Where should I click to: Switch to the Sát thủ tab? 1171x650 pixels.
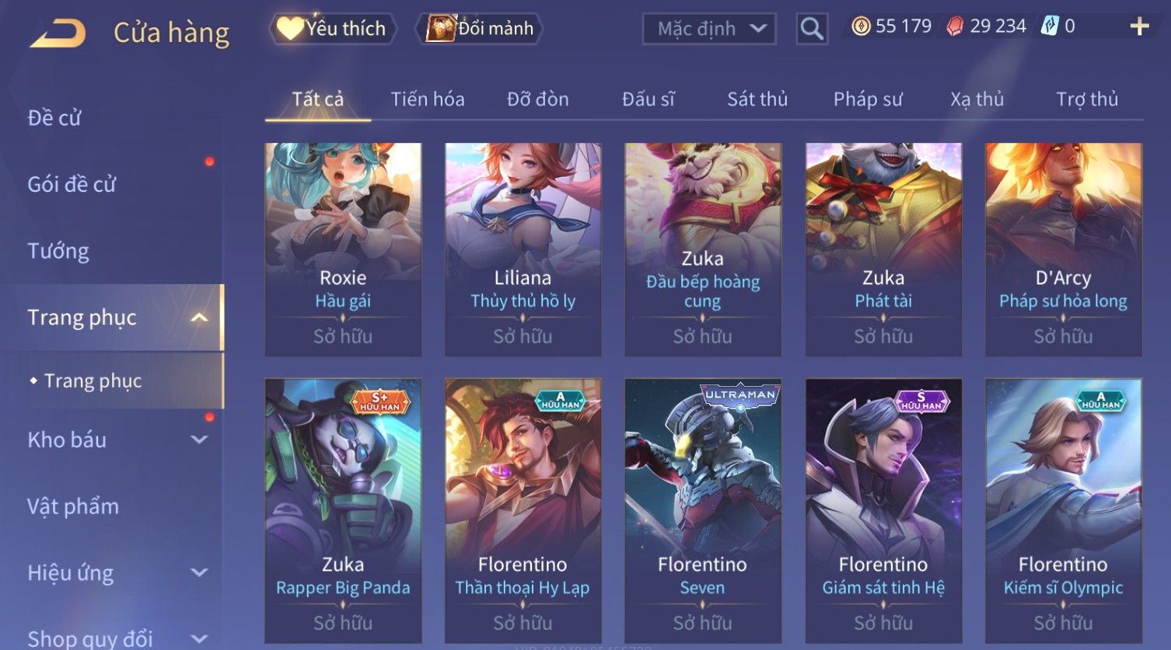pos(757,99)
